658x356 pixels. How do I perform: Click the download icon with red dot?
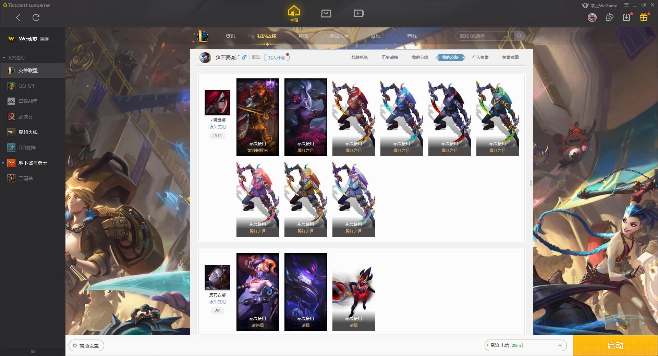point(626,17)
